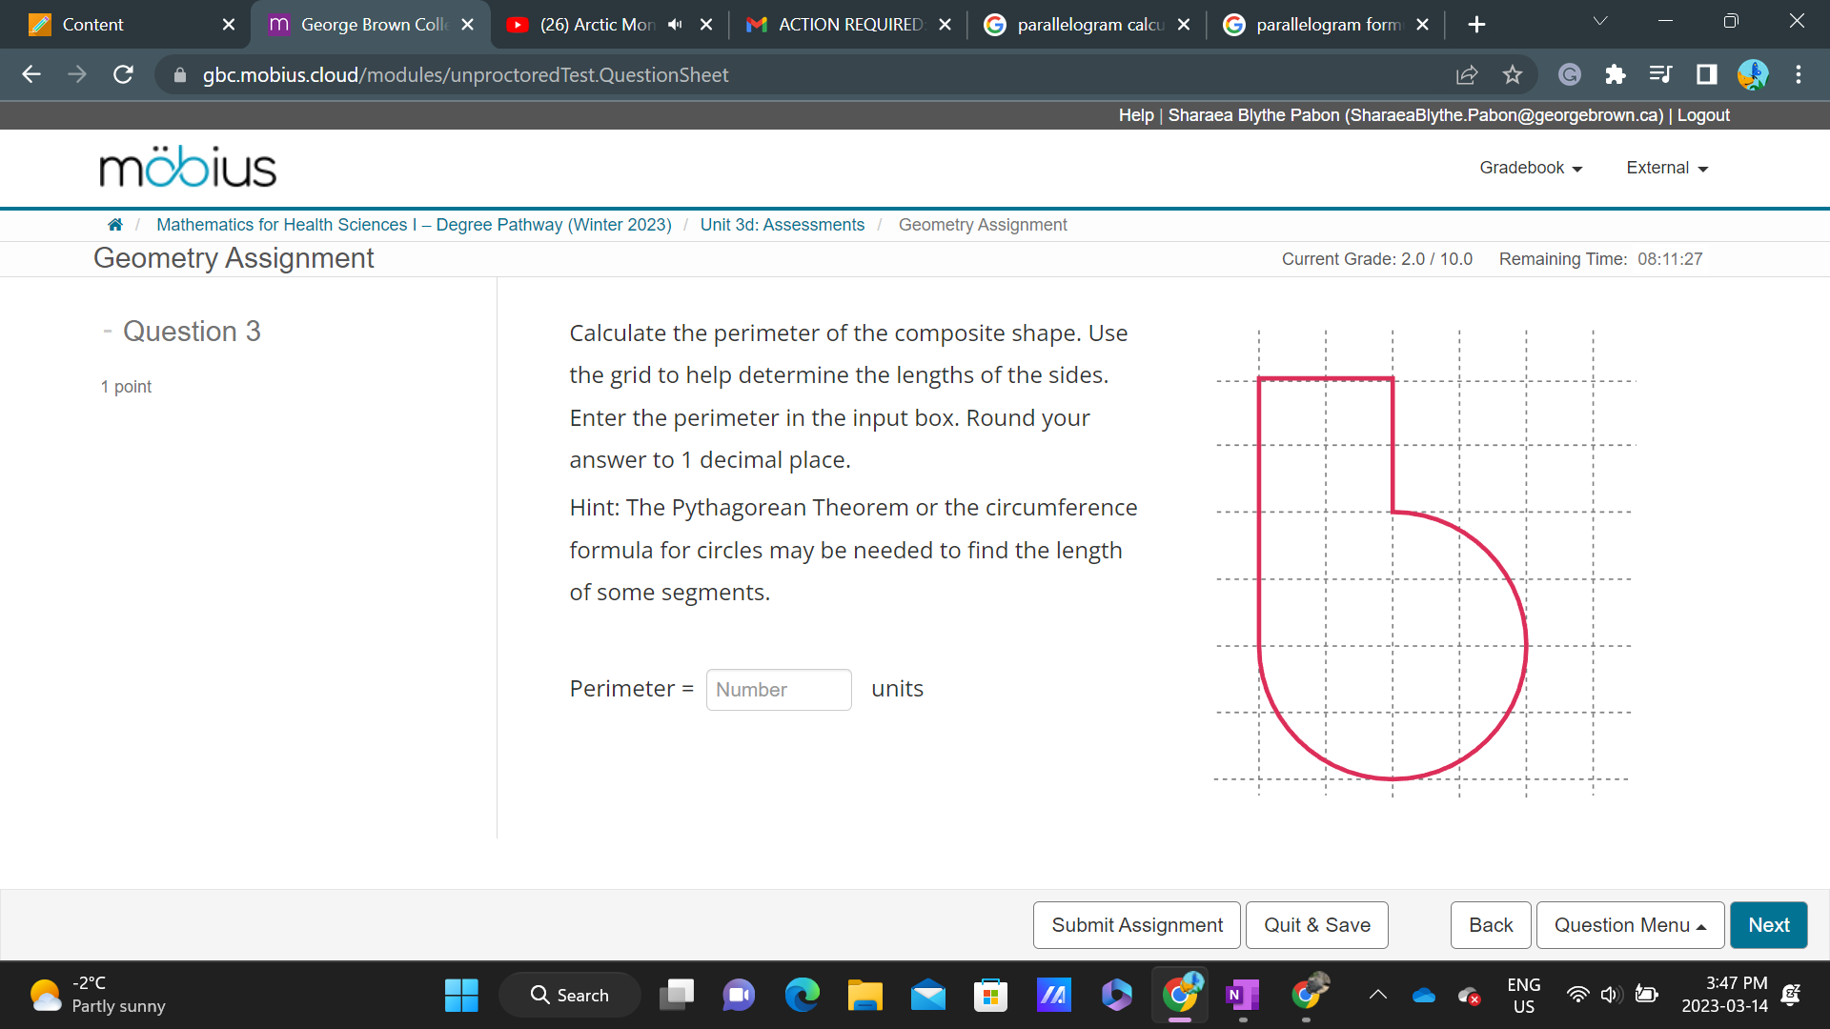Switch to the Gmail ACTION REQUIRED tab
The height and width of the screenshot is (1029, 1830).
coord(848,25)
